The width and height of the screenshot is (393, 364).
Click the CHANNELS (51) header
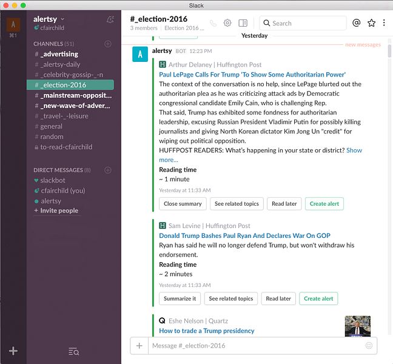coord(54,44)
